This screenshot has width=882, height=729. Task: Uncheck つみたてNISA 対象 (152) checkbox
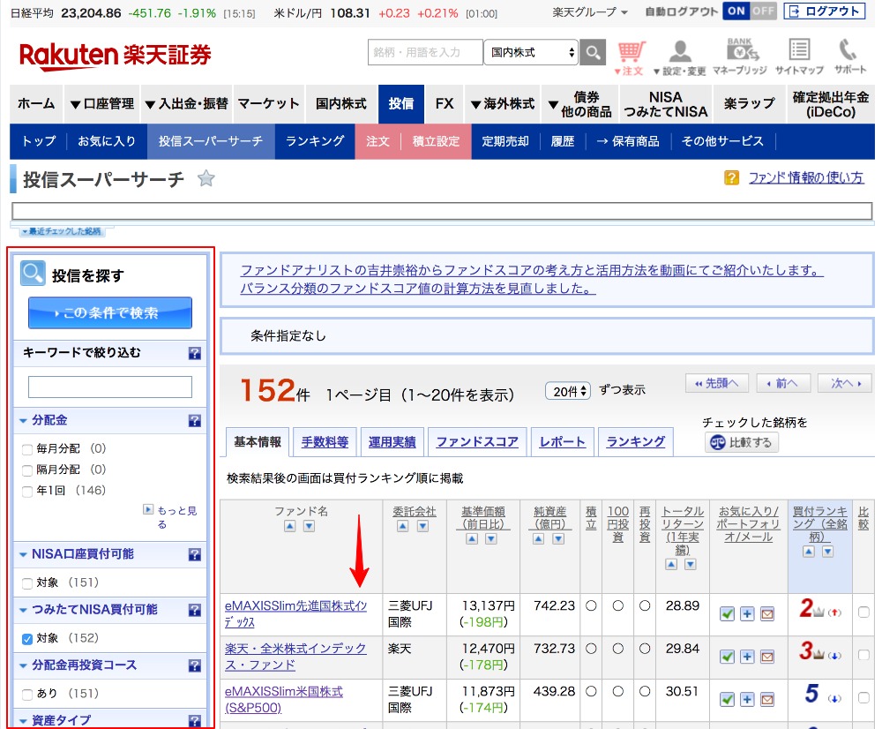point(27,639)
